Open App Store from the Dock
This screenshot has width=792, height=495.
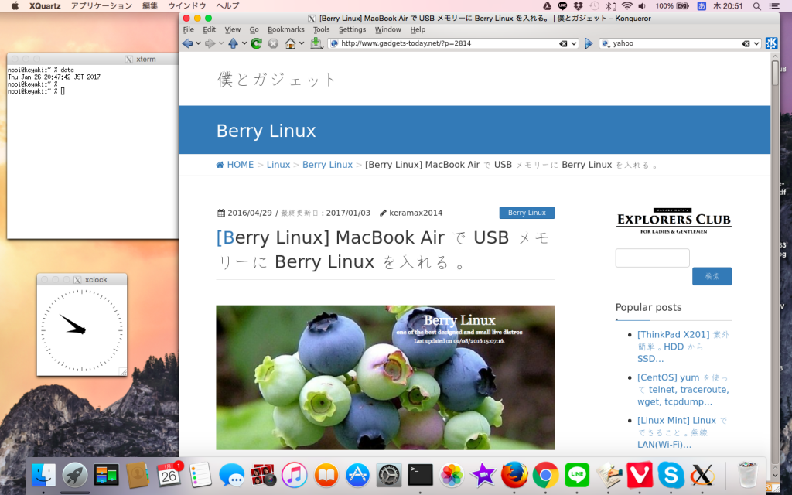pos(357,475)
